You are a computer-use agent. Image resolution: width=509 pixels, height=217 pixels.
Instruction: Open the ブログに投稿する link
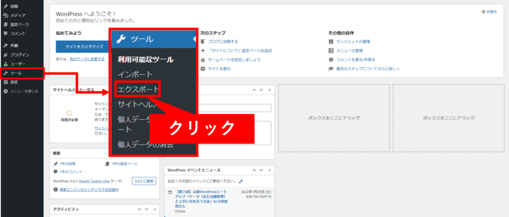pos(223,42)
